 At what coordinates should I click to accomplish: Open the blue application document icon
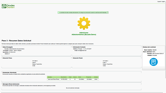[154, 62]
